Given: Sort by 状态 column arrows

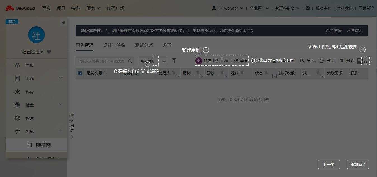Looking at the screenshot, I should tap(266, 73).
